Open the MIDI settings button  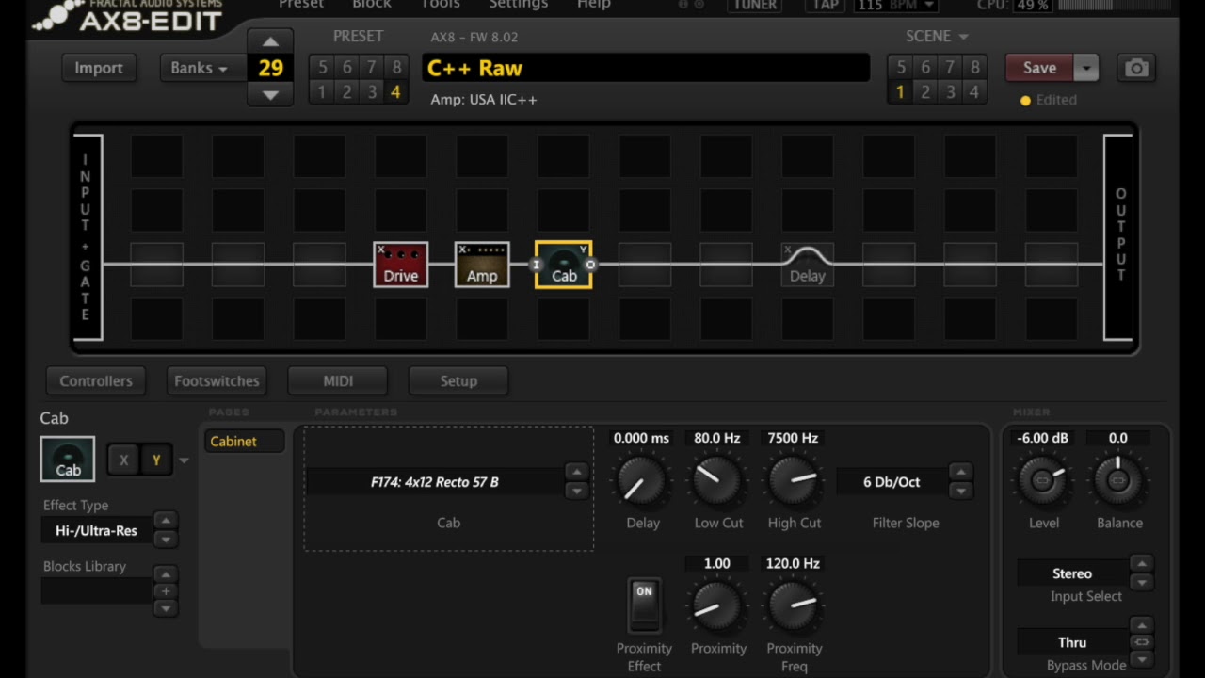point(338,380)
